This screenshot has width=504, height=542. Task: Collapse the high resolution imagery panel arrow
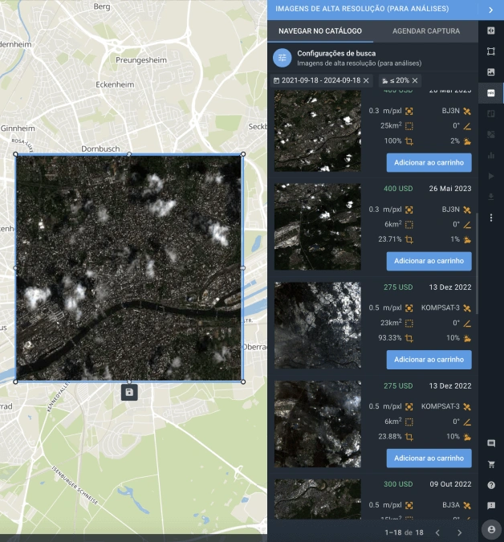point(490,10)
